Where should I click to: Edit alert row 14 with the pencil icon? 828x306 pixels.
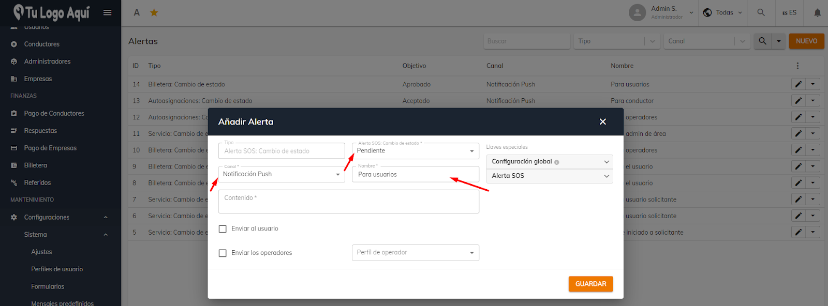pyautogui.click(x=799, y=84)
